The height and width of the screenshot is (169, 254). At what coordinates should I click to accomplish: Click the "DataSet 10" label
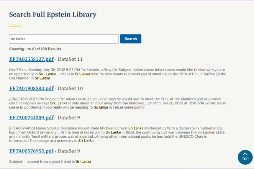[70, 88]
